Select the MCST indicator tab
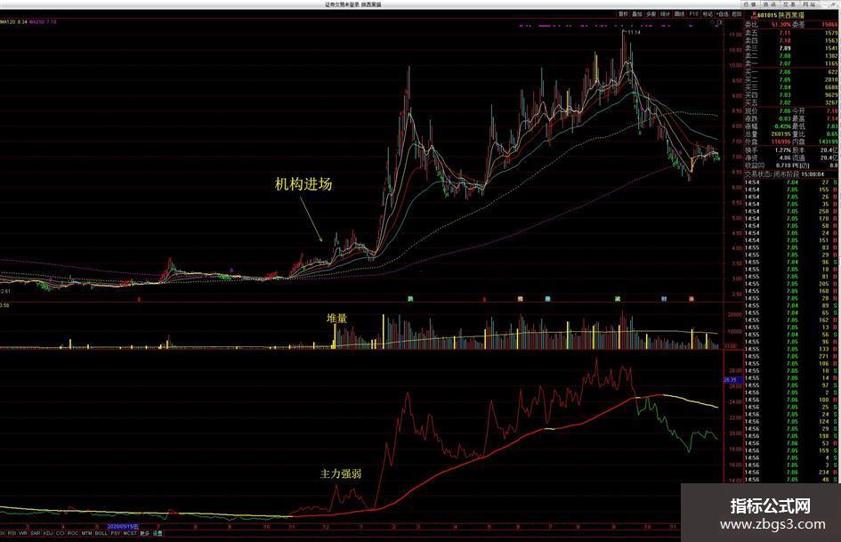The image size is (841, 542). [130, 533]
